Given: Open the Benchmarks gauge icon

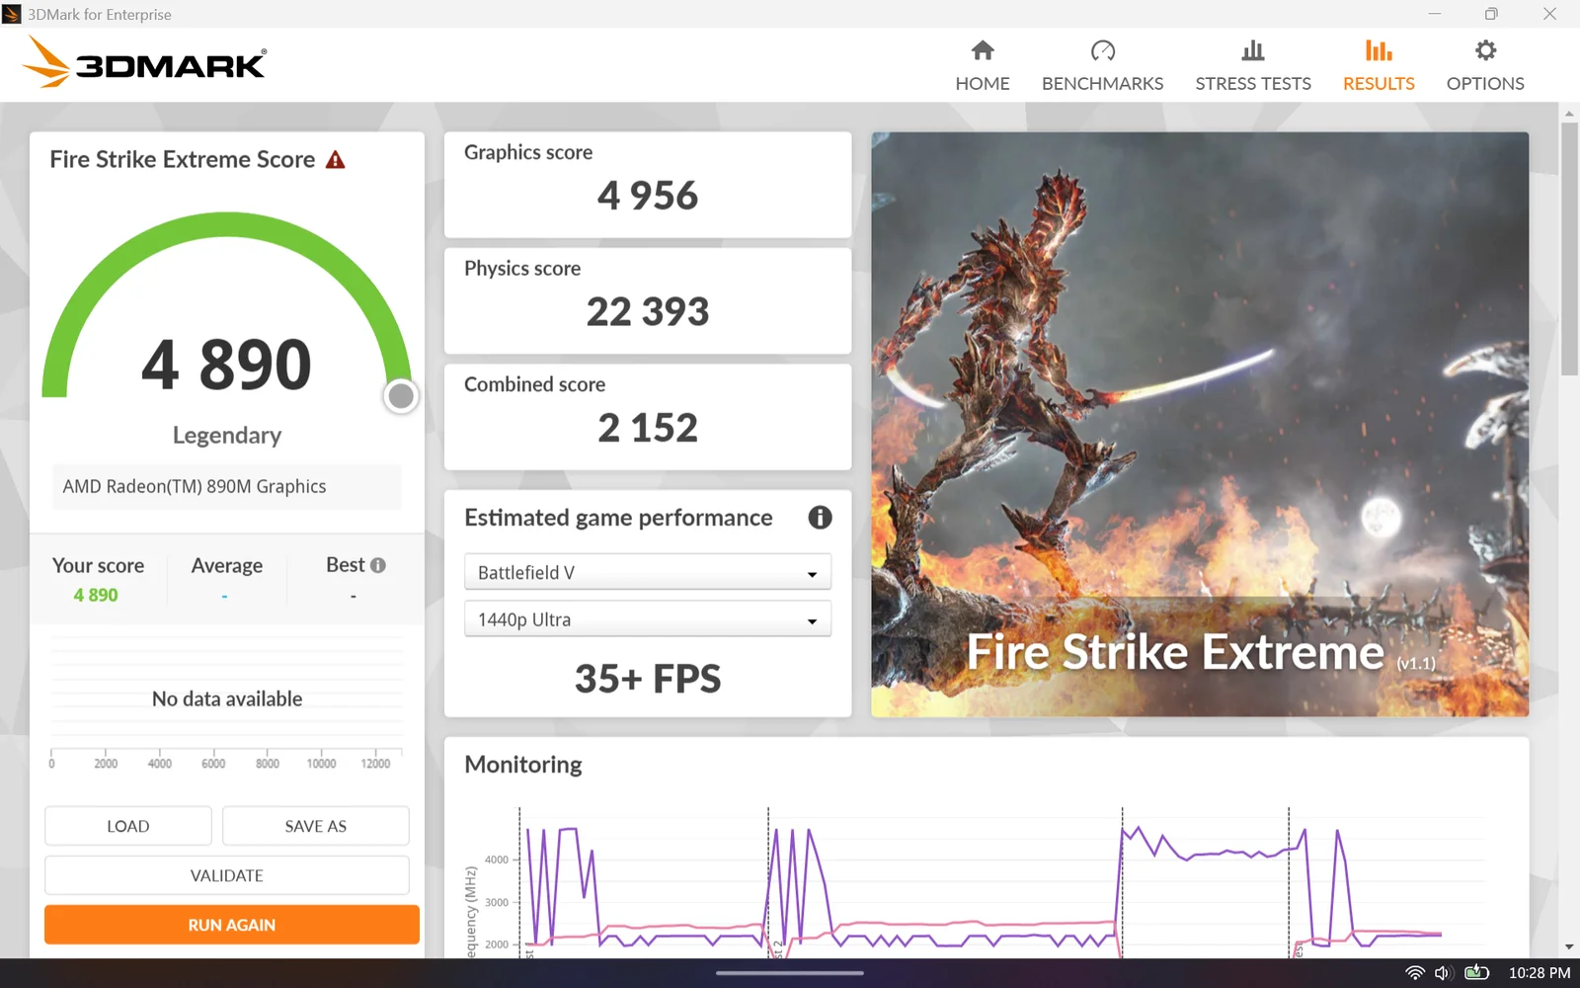Looking at the screenshot, I should (x=1102, y=50).
